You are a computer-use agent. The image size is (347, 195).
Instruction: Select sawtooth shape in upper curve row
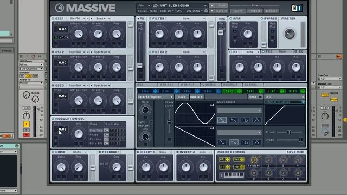234,120
